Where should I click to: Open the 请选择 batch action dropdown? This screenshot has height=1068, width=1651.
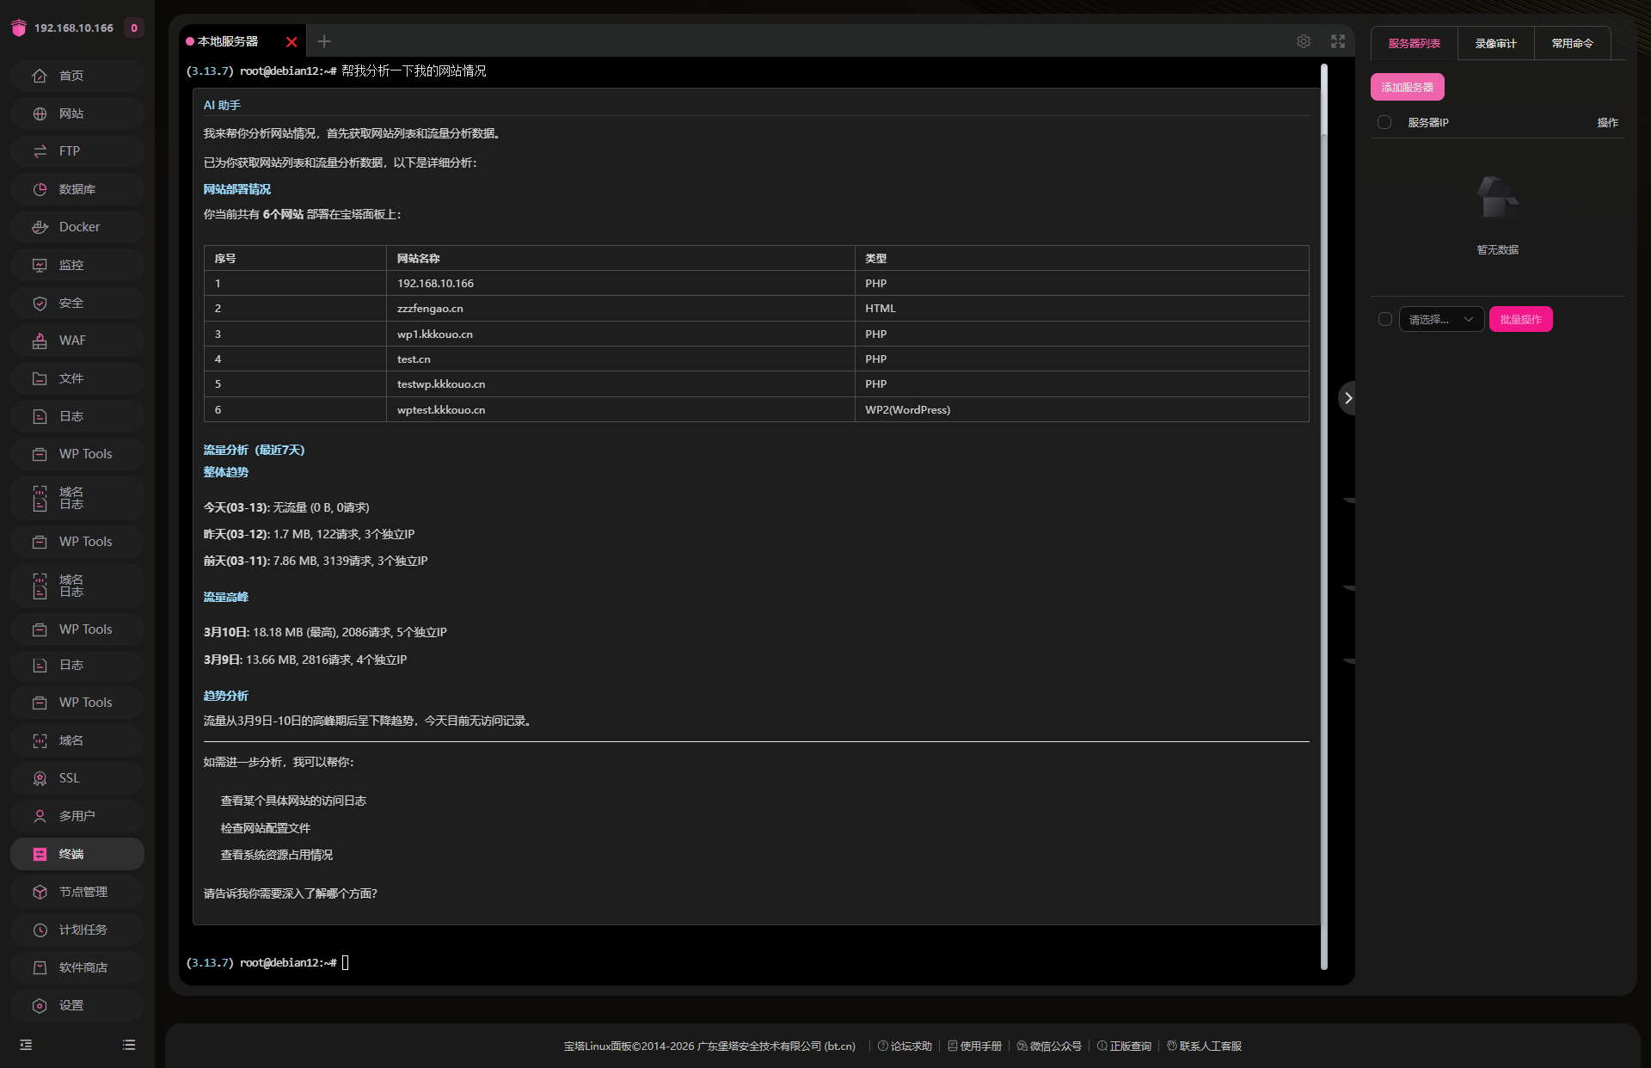1441,319
